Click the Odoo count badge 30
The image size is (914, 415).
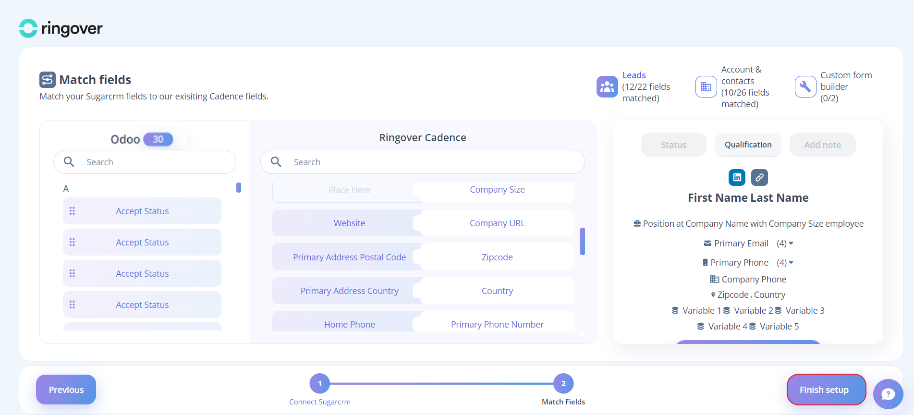[x=158, y=139]
